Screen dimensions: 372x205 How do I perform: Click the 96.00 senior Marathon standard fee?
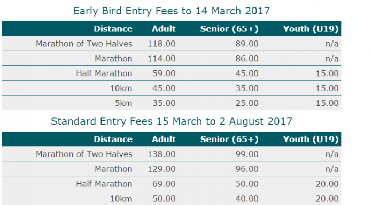[x=247, y=169]
